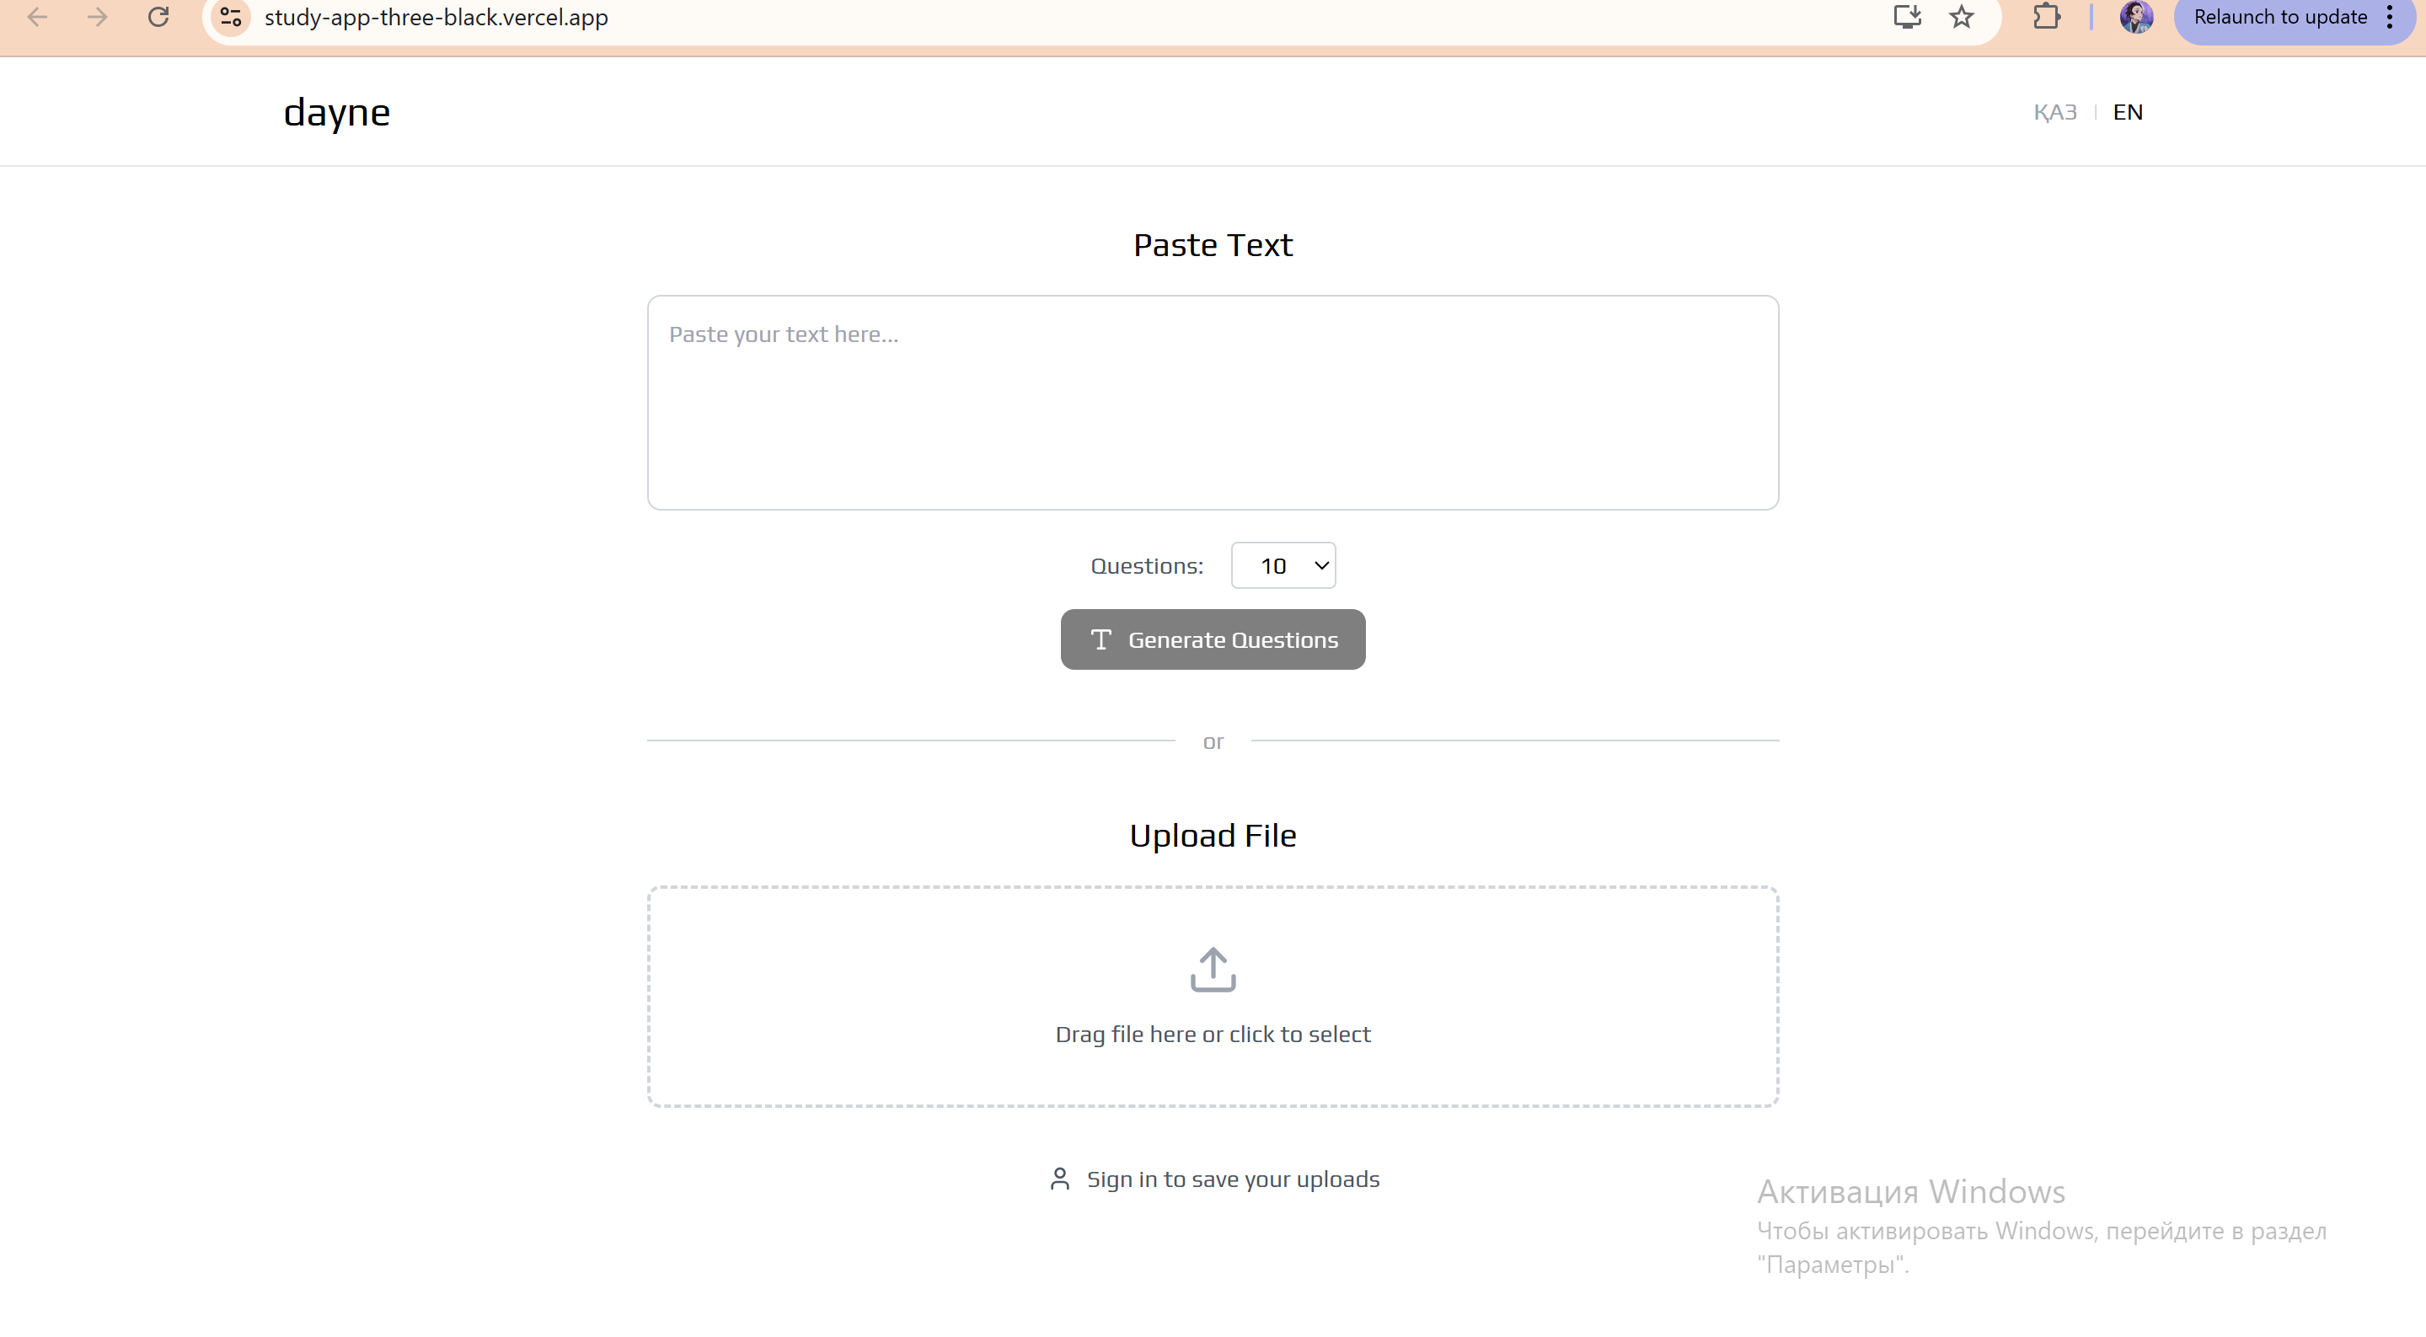This screenshot has height=1337, width=2426.
Task: Click the Generate Questions button
Action: (x=1213, y=640)
